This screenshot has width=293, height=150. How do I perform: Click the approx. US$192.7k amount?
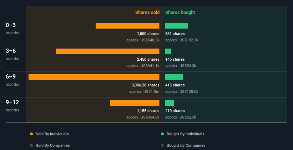pos(182,40)
